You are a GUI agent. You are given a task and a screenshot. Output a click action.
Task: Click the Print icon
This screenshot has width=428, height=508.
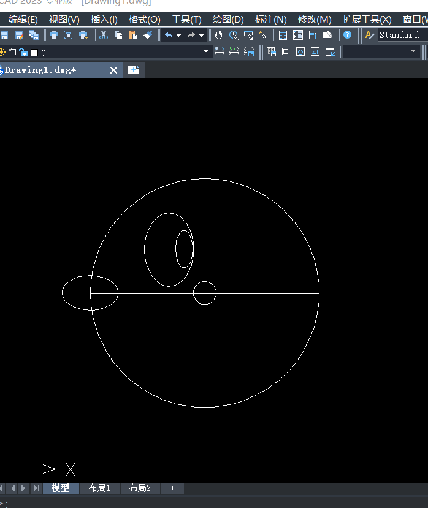click(53, 35)
